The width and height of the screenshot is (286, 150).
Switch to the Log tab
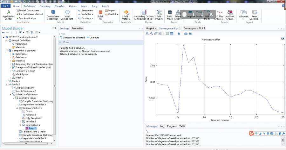(162, 126)
